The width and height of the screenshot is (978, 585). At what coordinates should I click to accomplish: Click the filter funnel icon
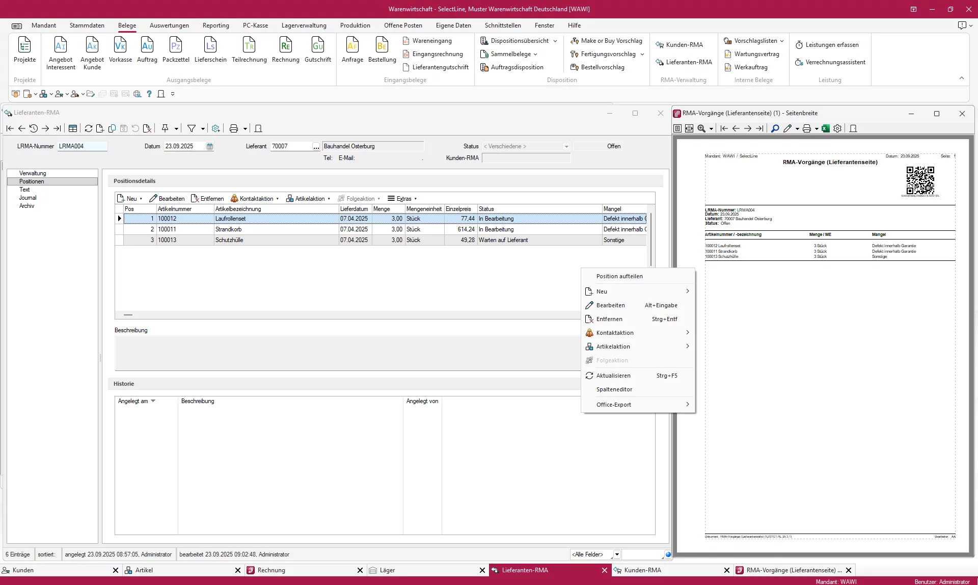(192, 128)
